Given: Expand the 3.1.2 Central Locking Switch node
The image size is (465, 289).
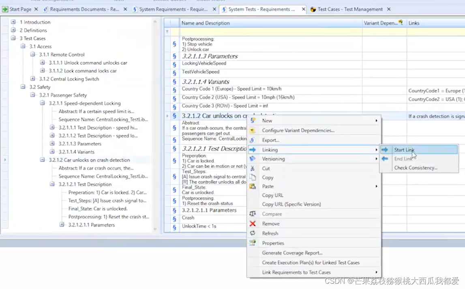Looking at the screenshot, I should click(x=32, y=79).
